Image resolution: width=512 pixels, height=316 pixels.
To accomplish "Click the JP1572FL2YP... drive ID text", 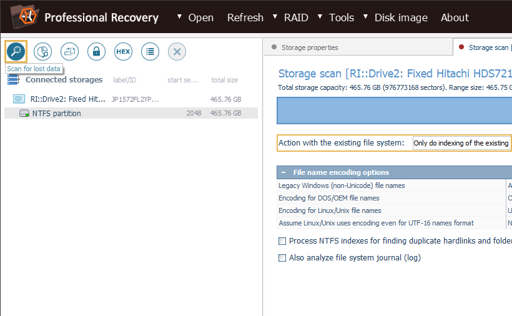I will pyautogui.click(x=135, y=99).
